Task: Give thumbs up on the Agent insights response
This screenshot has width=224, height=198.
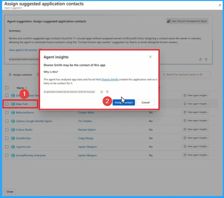Action: [x=101, y=92]
